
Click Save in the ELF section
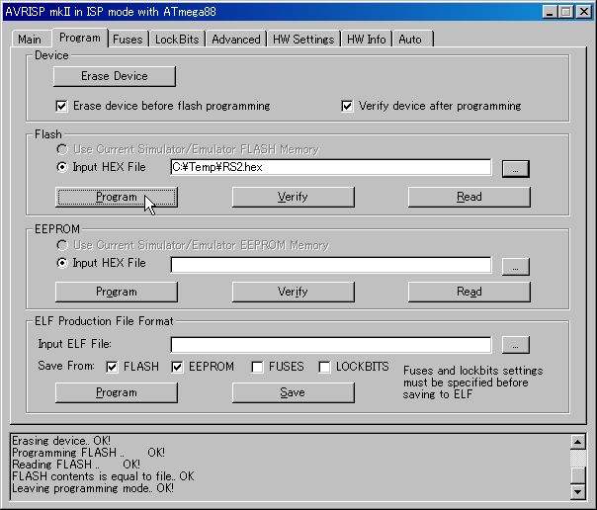pos(294,392)
